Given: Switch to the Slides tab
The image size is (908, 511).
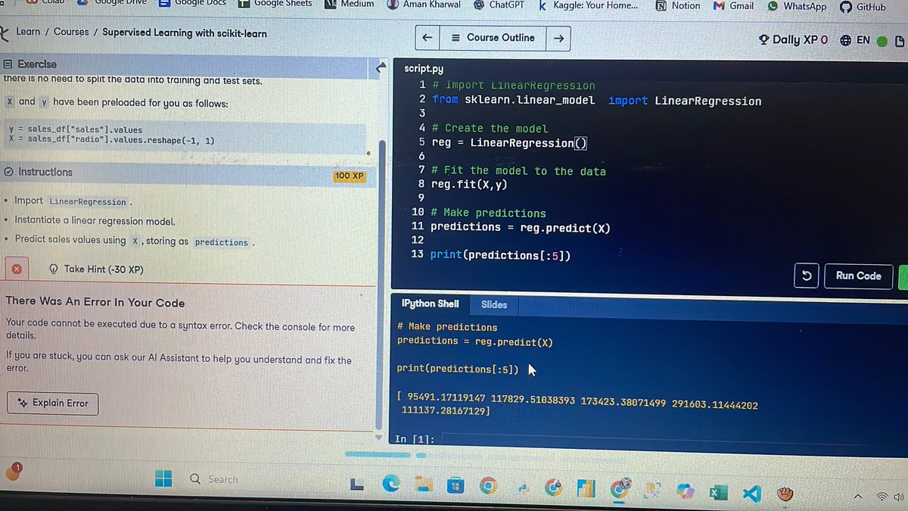Looking at the screenshot, I should [x=493, y=304].
